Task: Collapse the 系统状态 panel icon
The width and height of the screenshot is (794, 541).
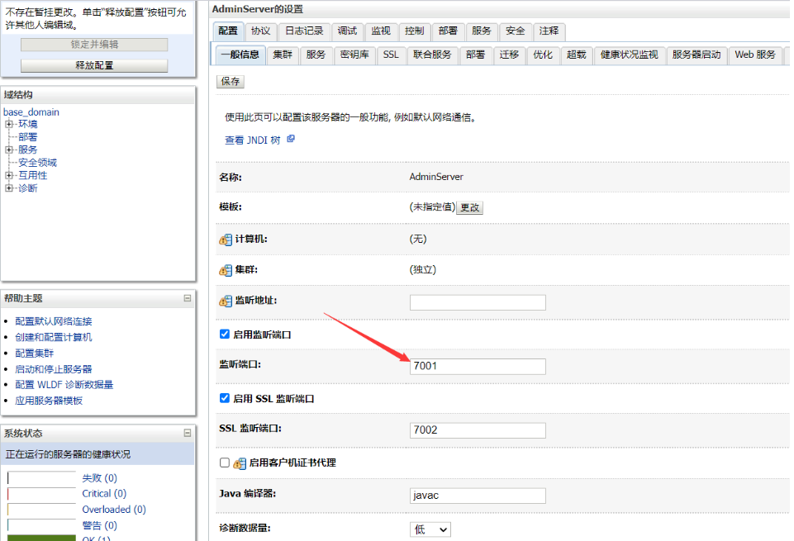Action: tap(188, 433)
